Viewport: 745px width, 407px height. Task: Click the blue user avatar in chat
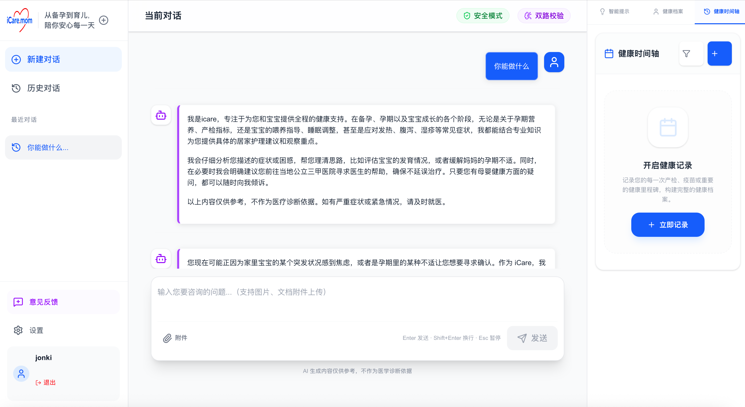554,62
